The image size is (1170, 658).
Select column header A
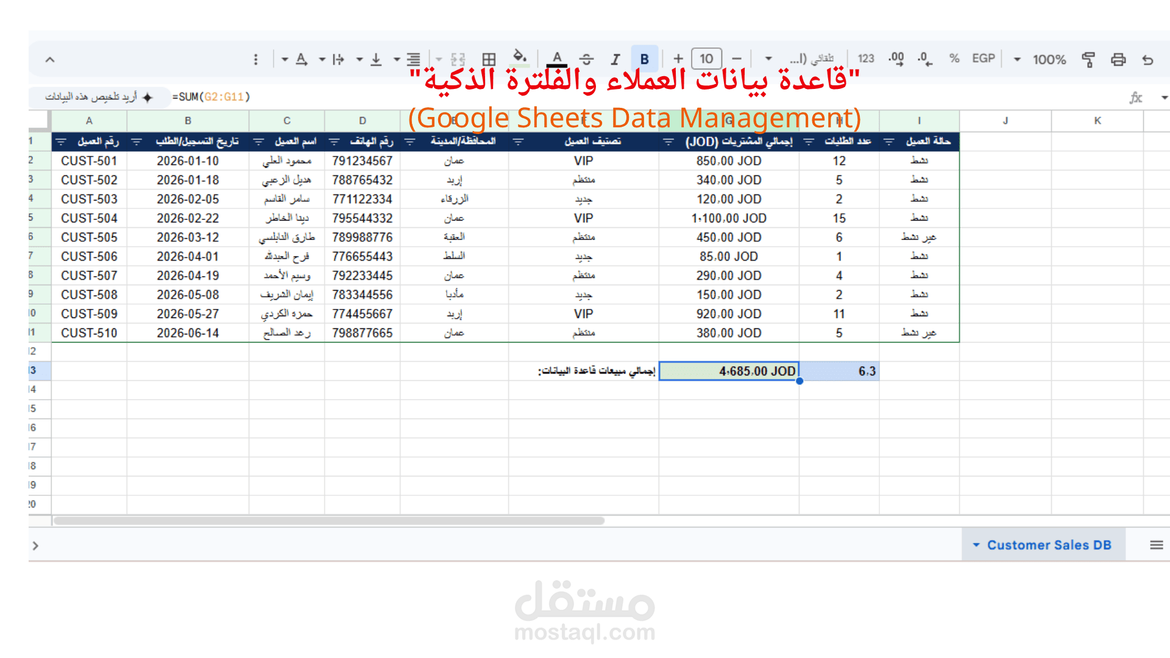89,121
